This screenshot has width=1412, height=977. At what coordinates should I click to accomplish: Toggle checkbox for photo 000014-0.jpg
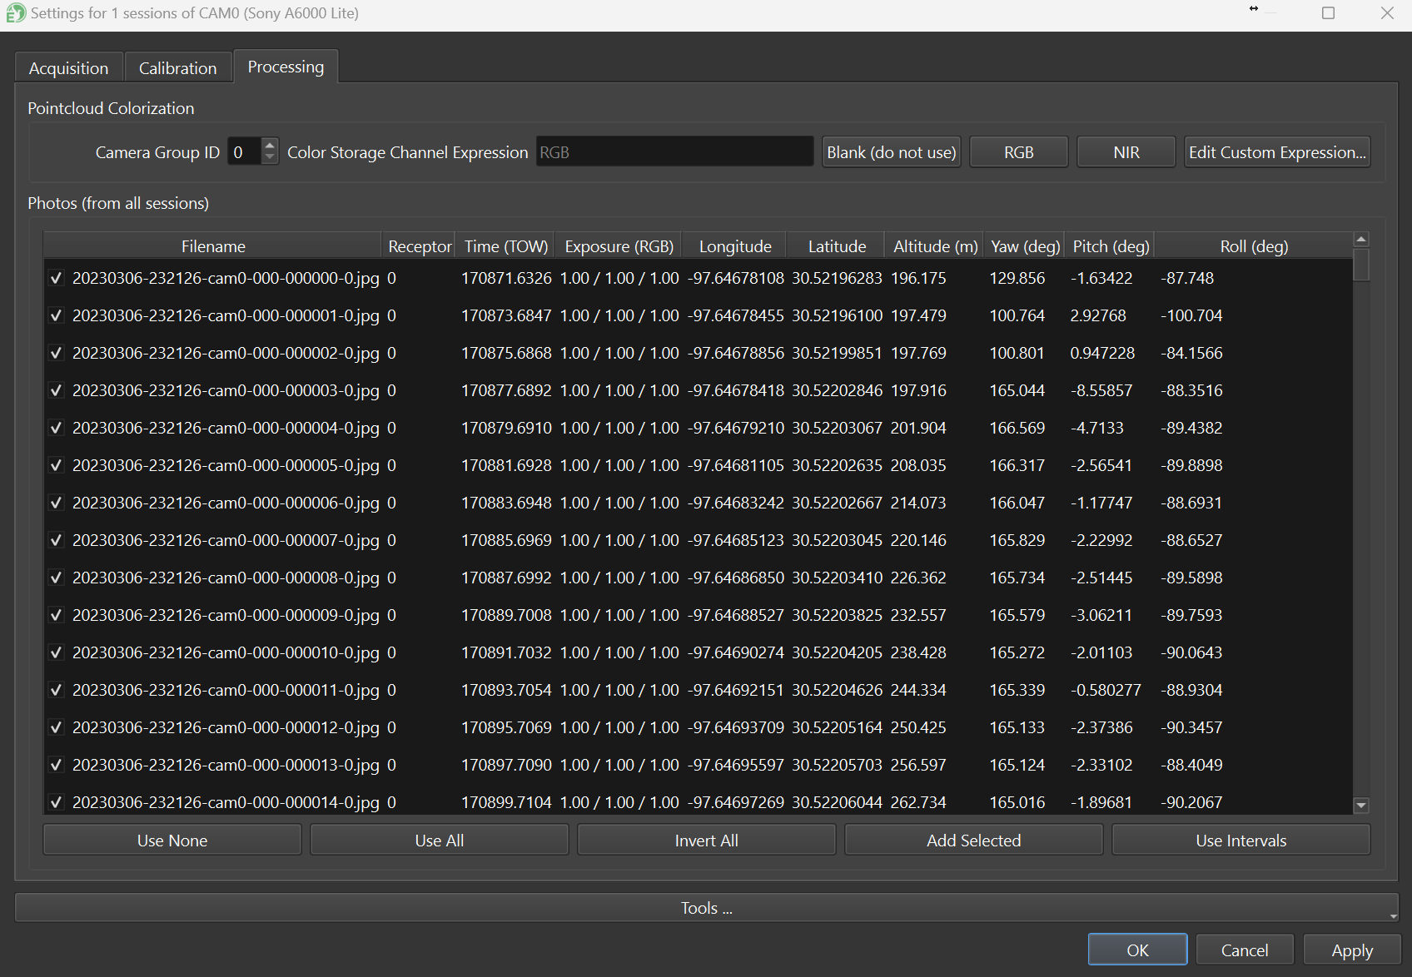[x=56, y=802]
